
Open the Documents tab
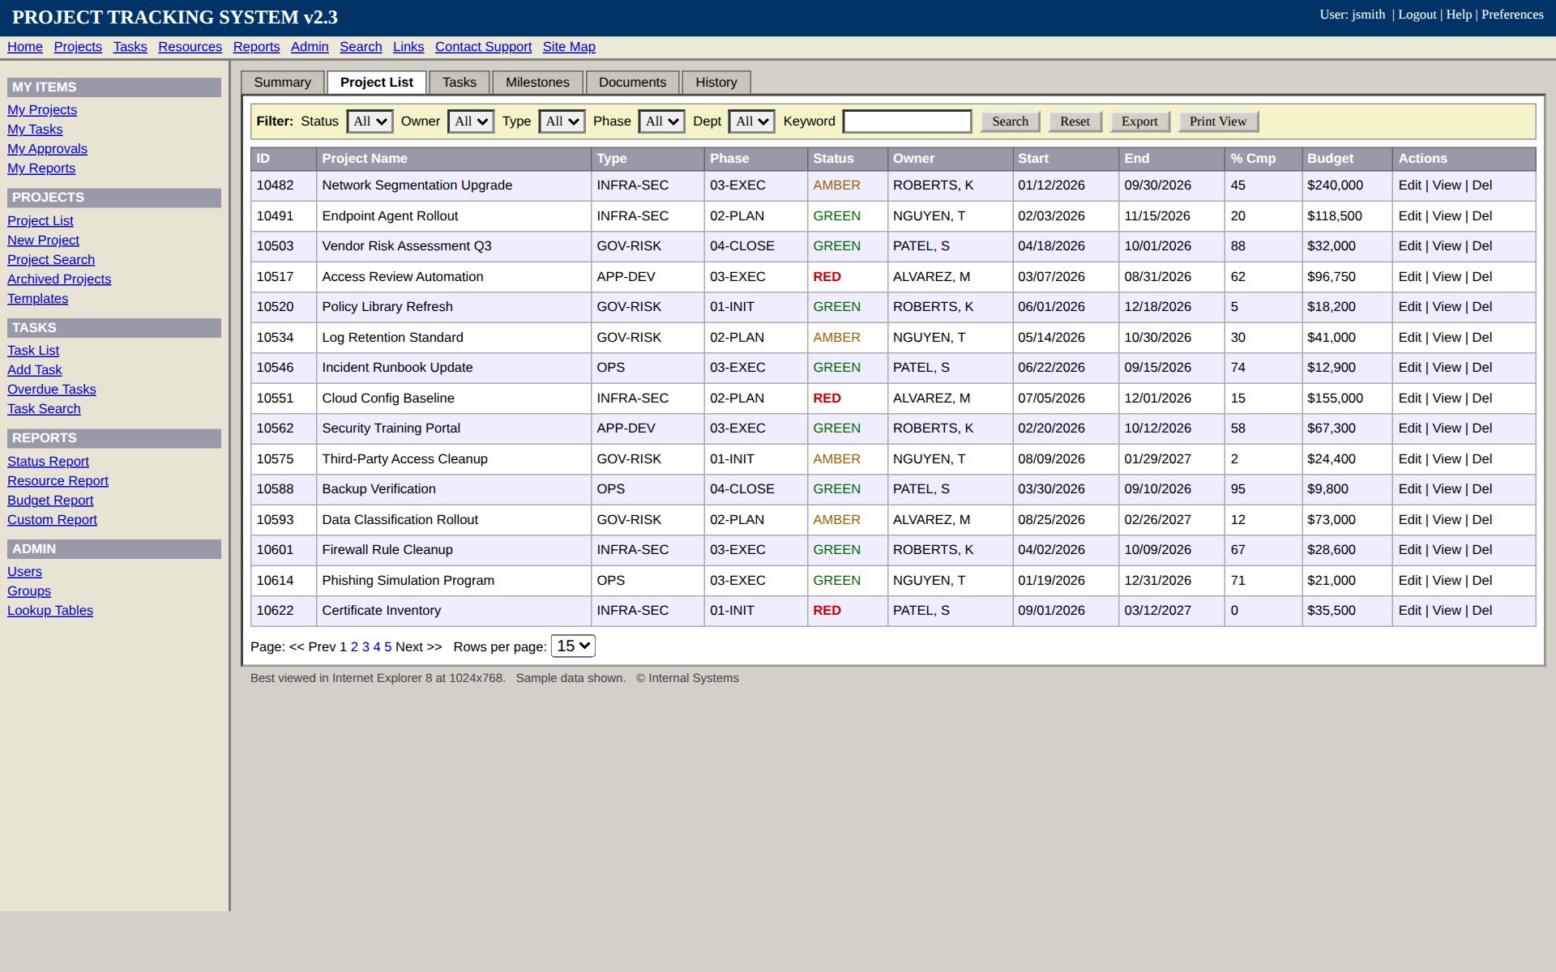[x=632, y=82]
